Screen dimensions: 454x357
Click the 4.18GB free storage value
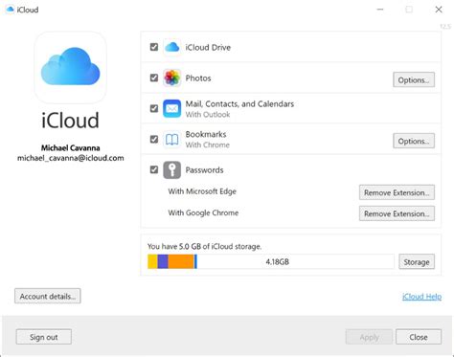(277, 262)
